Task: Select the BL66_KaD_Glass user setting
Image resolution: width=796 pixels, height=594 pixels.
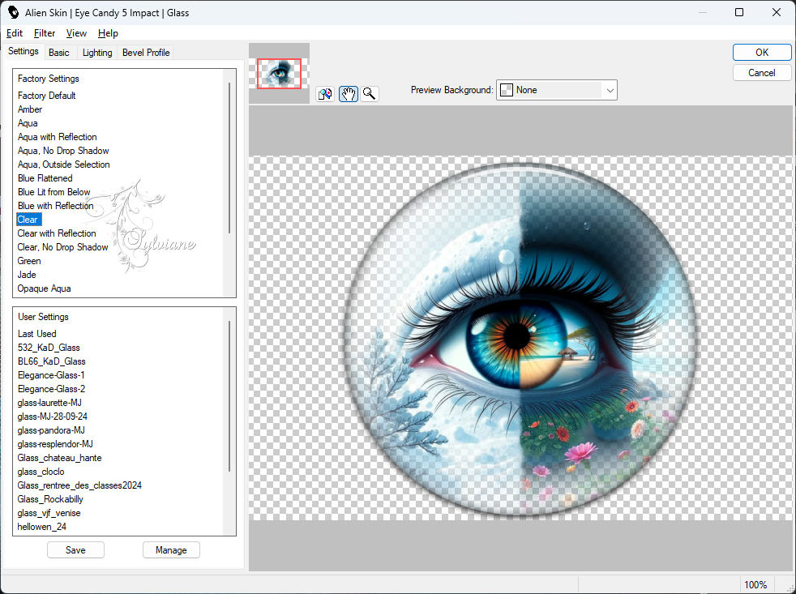Action: click(x=51, y=361)
